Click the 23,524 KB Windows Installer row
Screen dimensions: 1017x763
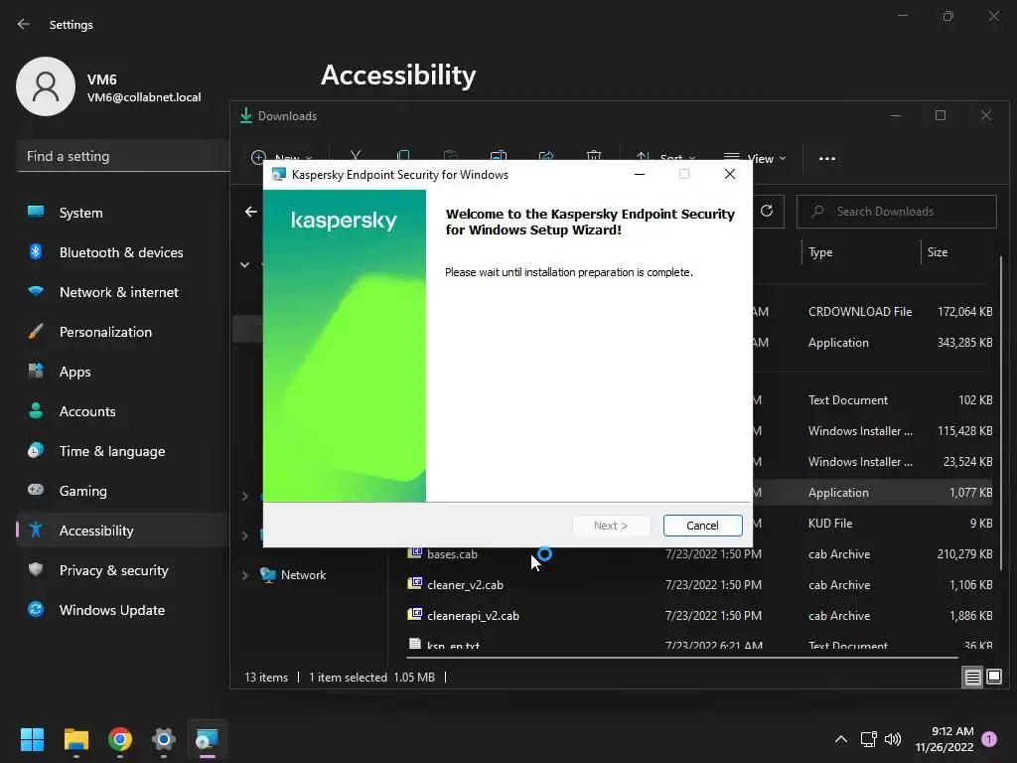click(872, 461)
